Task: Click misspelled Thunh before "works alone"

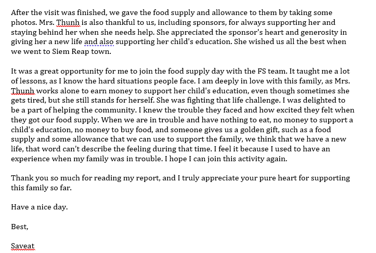Action: pos(23,91)
